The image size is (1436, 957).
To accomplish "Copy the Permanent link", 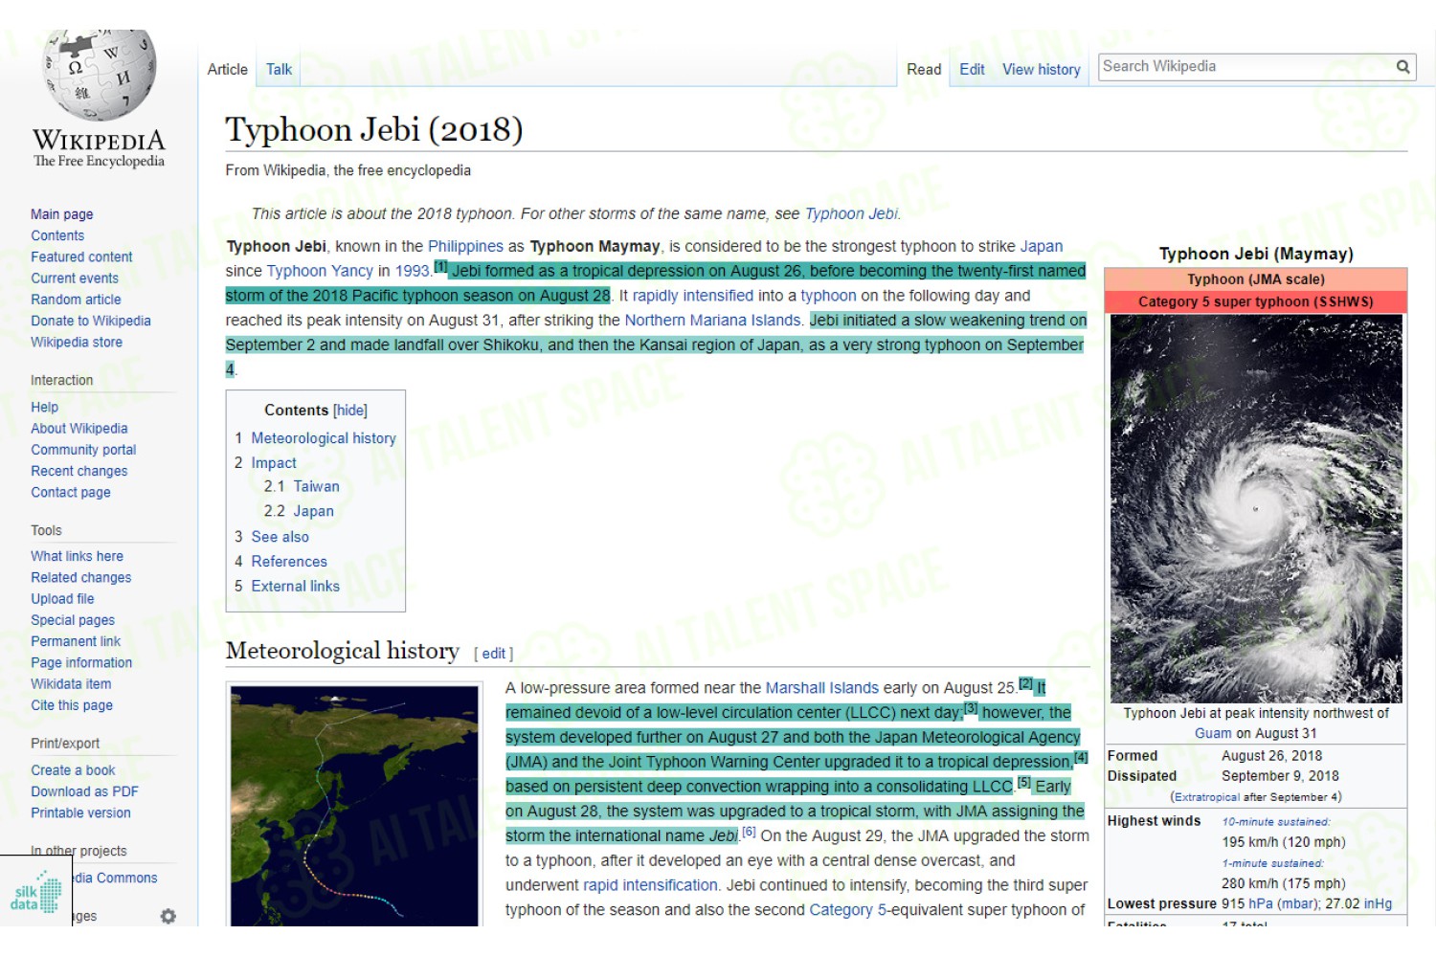I will point(76,641).
